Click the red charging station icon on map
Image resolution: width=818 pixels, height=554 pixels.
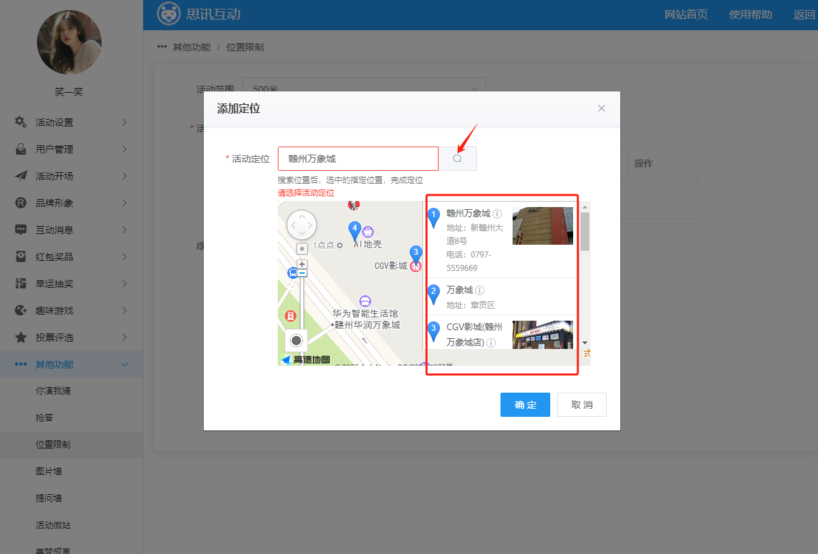[x=290, y=315]
